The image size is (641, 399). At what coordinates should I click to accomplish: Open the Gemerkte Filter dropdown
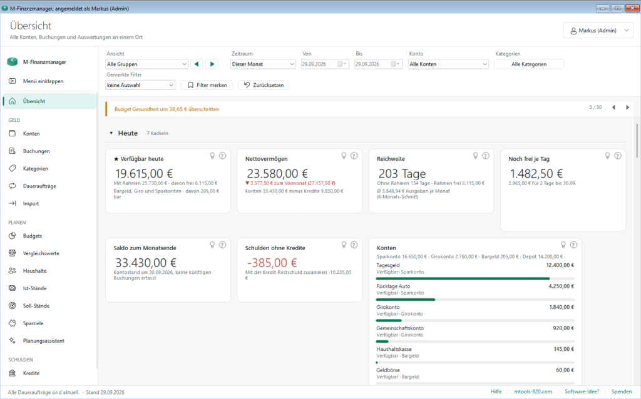click(140, 85)
